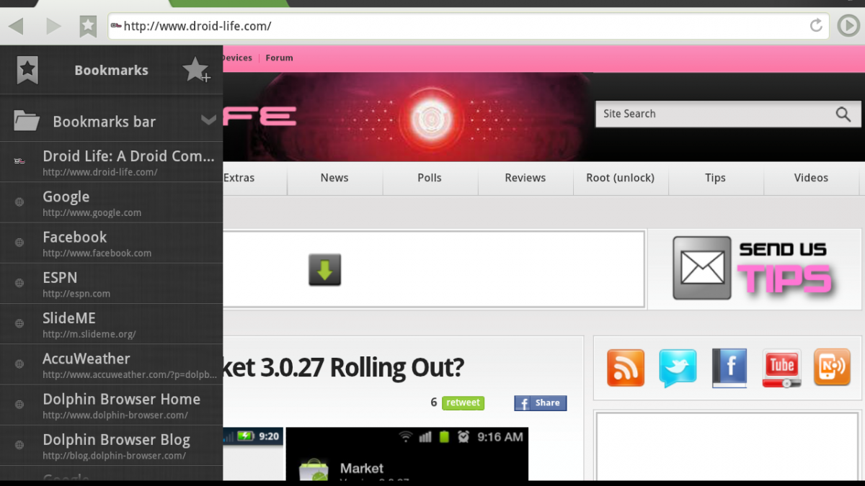Open the Twitter bird icon
Screen dimensions: 865x486
[678, 368]
